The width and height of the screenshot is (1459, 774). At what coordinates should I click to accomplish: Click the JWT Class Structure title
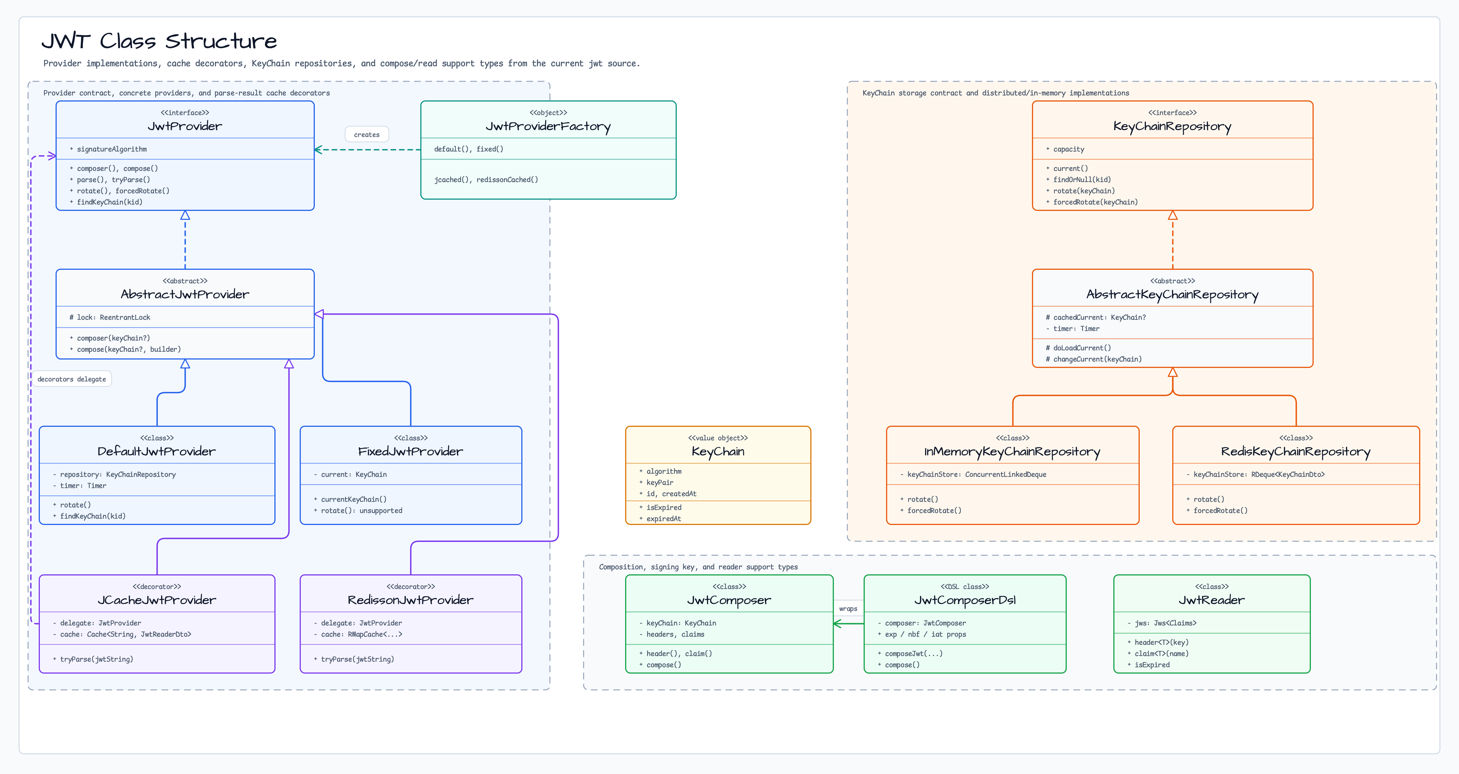pyautogui.click(x=159, y=41)
